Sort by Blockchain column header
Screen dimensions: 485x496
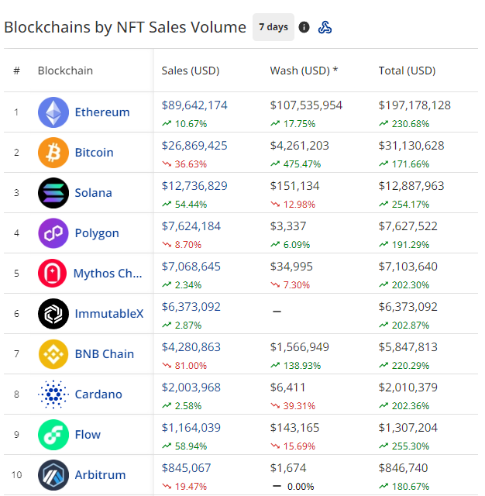click(65, 71)
